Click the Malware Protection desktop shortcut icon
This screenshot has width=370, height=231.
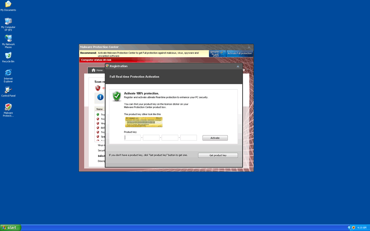[x=8, y=107]
